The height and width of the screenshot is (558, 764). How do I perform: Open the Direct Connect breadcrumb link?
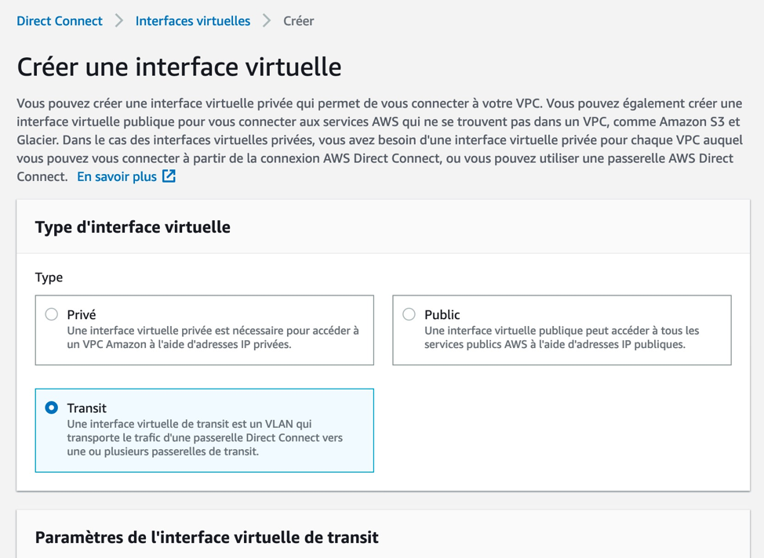60,21
